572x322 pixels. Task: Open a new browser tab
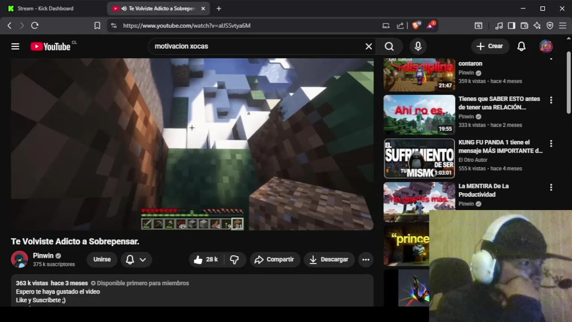coord(218,8)
